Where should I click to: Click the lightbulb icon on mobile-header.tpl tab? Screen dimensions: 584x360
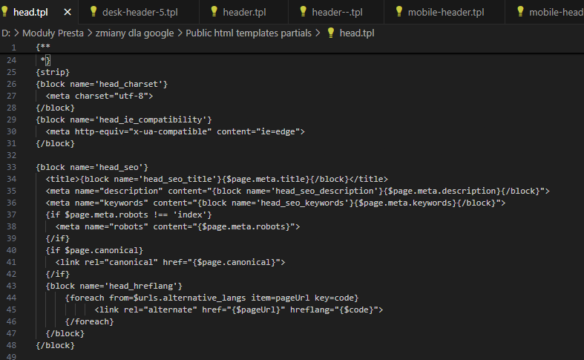point(399,12)
